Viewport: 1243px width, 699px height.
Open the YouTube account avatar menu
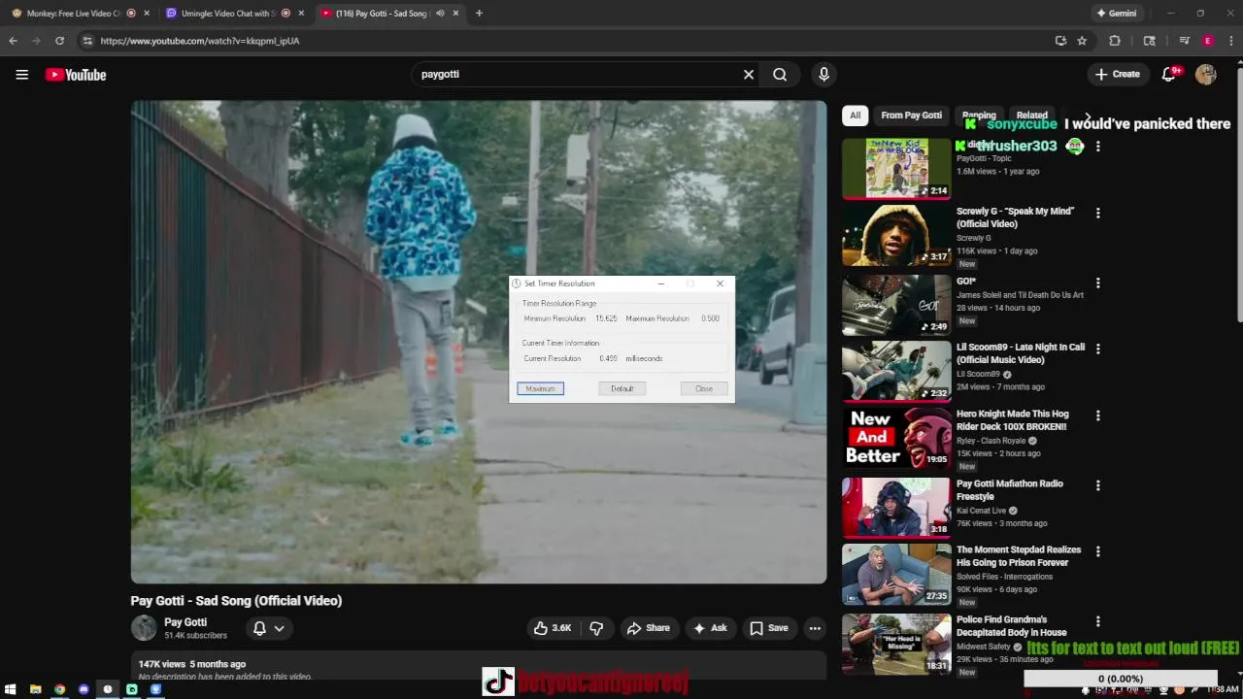click(x=1206, y=74)
